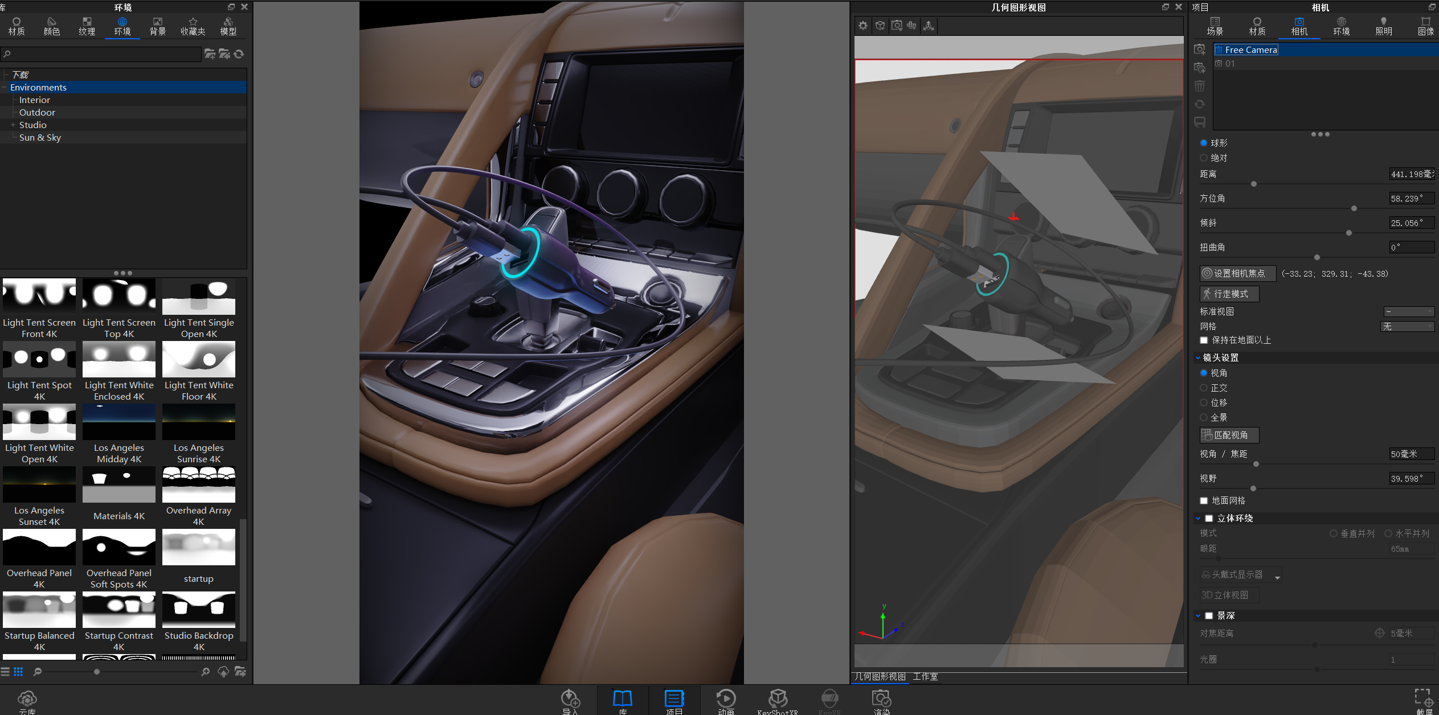Click the Screenshot icon at bottom right
The image size is (1439, 715).
(x=1424, y=701)
